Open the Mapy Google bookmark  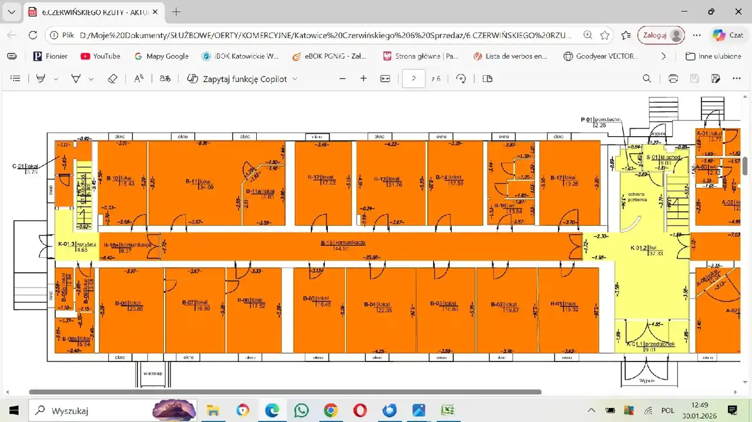(162, 56)
